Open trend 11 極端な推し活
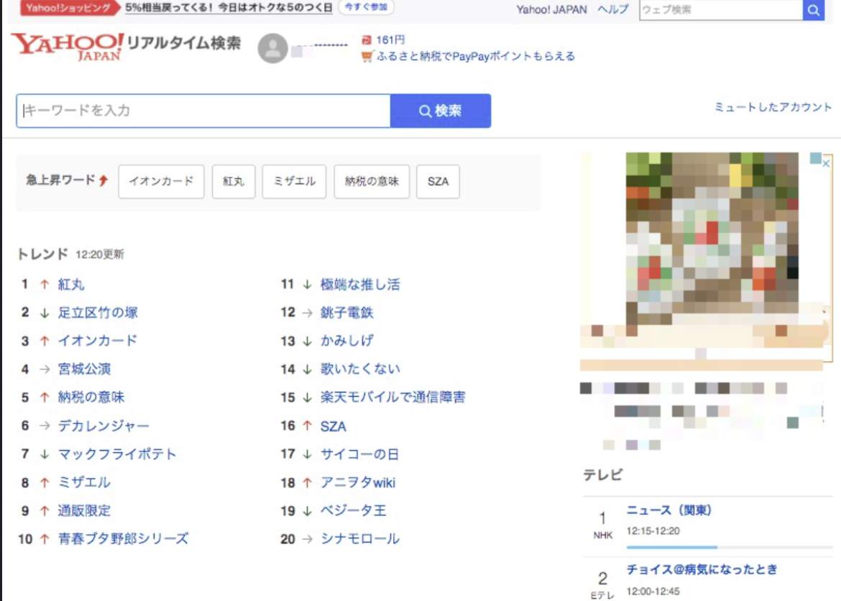 pyautogui.click(x=360, y=285)
